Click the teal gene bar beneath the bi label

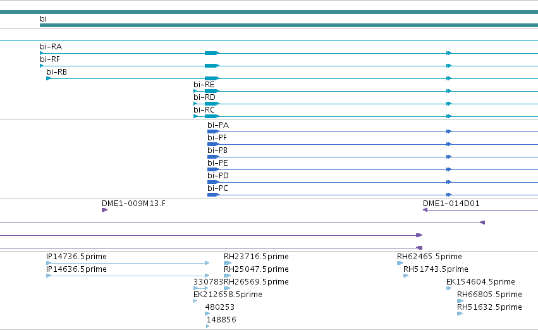[289, 25]
